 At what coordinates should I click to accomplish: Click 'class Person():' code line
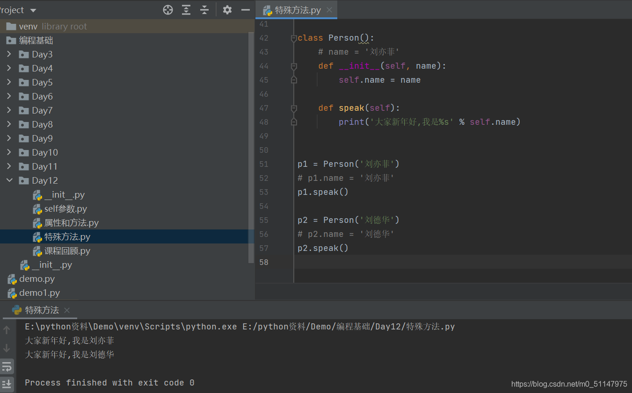(336, 38)
